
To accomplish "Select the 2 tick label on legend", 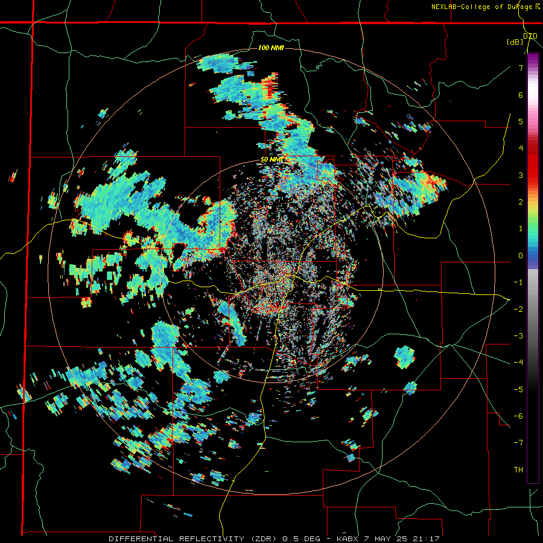I will coord(521,202).
